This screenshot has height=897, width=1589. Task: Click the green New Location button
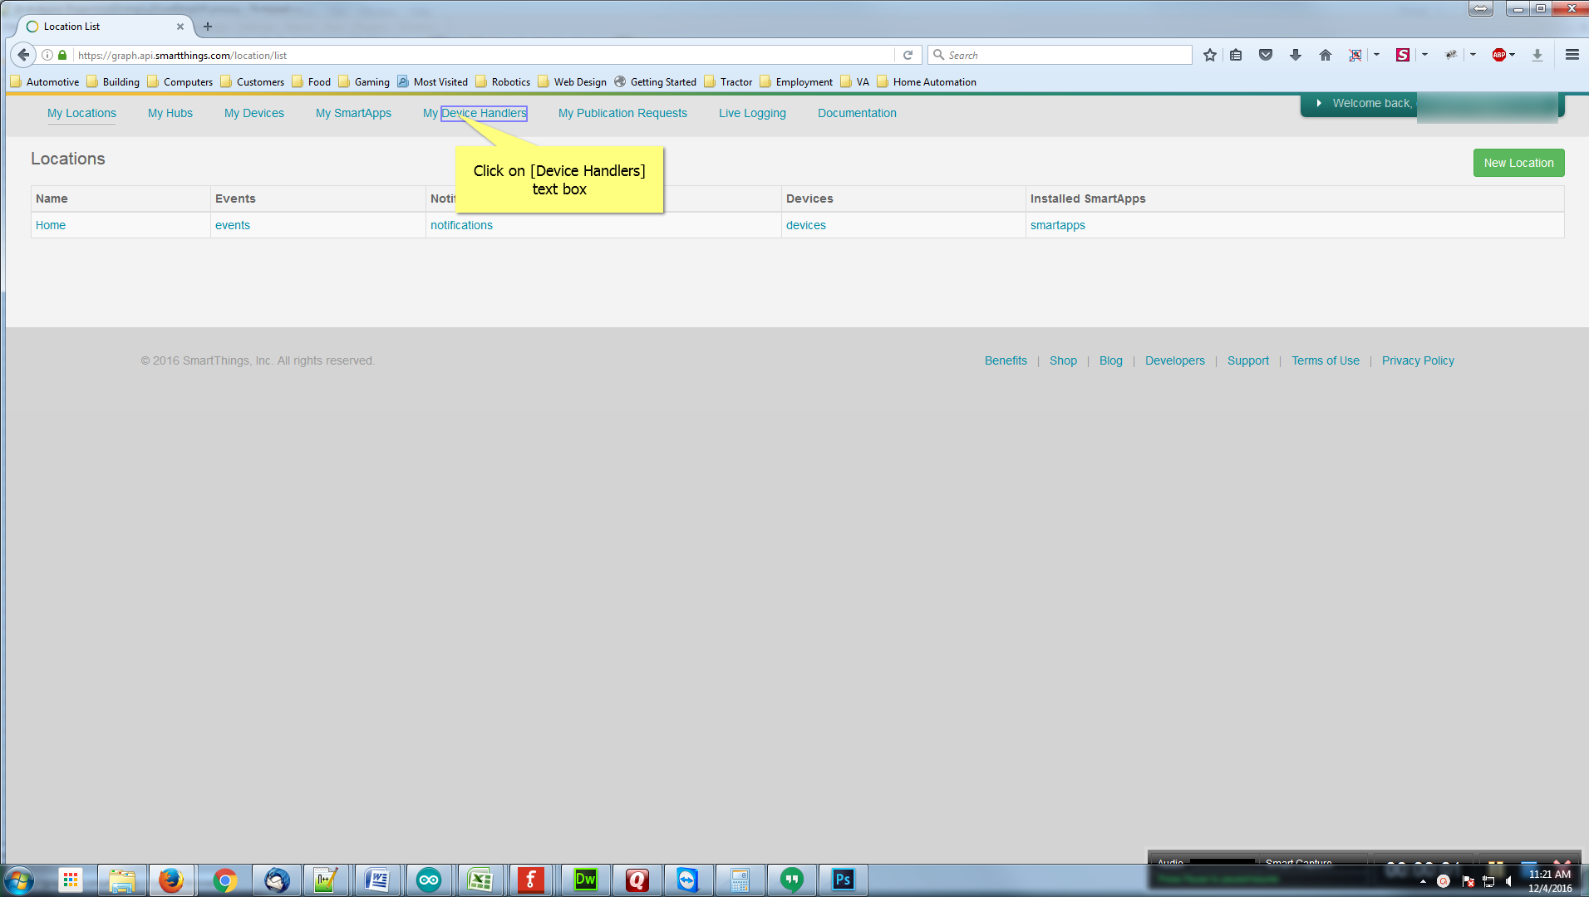[x=1518, y=163]
